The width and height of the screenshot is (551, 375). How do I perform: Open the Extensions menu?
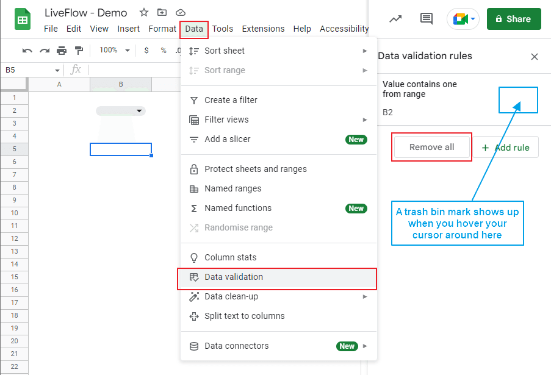tap(263, 29)
